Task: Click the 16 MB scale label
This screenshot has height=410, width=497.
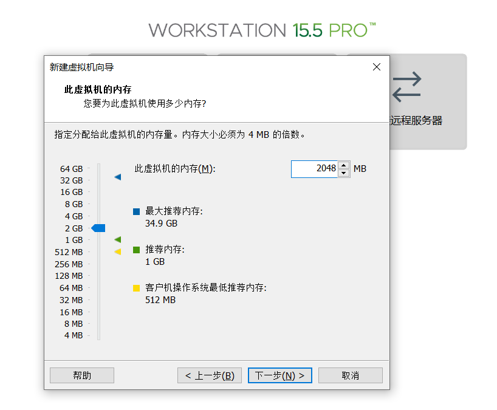Action: pos(71,312)
